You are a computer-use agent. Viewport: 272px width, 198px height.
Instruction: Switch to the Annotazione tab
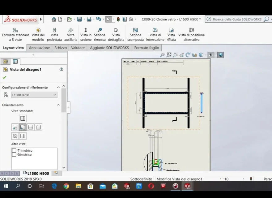(x=39, y=48)
